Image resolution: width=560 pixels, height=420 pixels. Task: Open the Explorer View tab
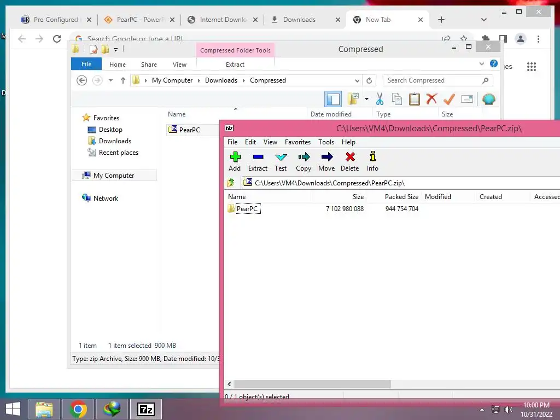[x=179, y=65]
